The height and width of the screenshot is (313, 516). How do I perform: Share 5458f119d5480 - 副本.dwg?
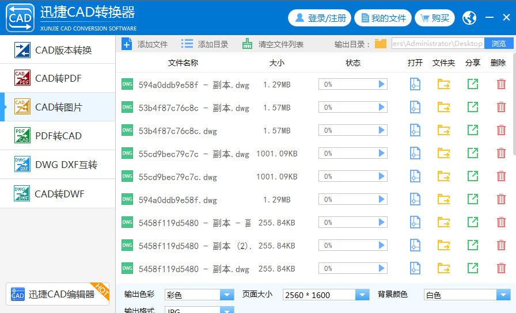473,268
